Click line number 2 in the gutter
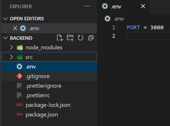 [114, 36]
